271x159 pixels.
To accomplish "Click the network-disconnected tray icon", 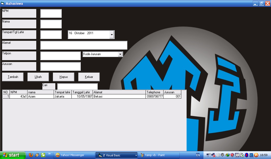I will [x=213, y=155].
